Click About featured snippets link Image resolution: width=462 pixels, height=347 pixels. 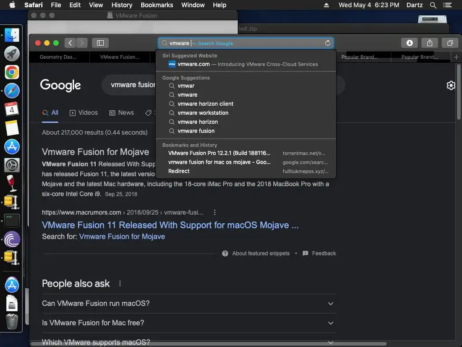[x=256, y=253]
